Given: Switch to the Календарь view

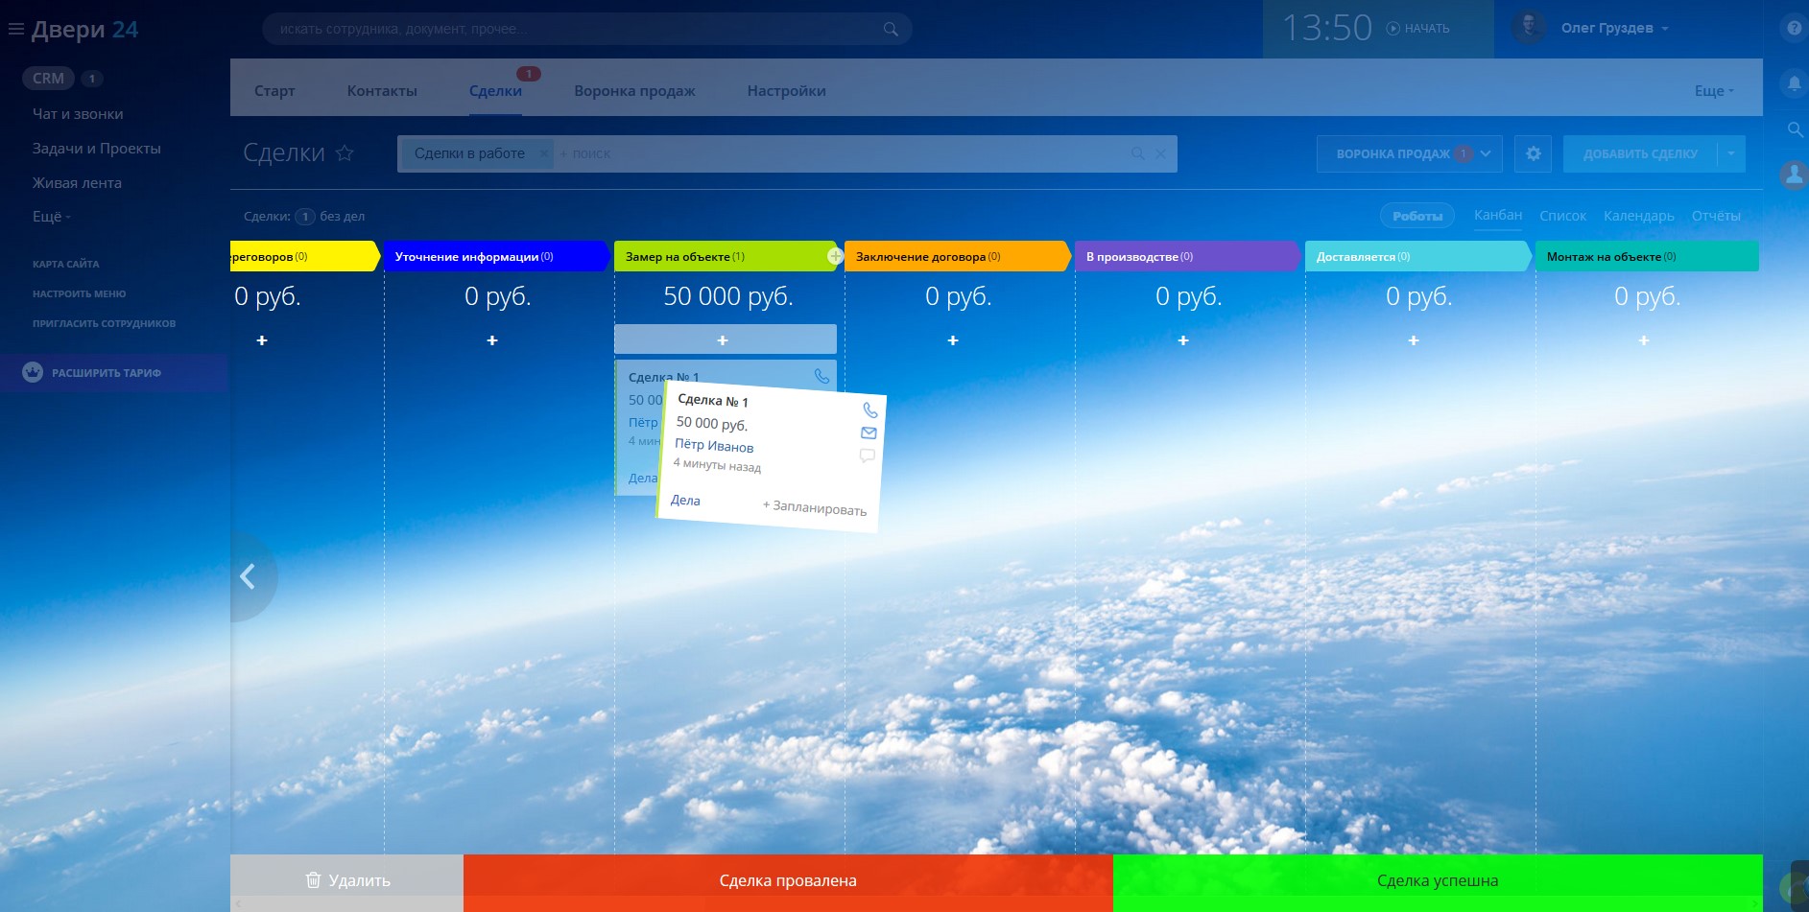Looking at the screenshot, I should (x=1638, y=216).
